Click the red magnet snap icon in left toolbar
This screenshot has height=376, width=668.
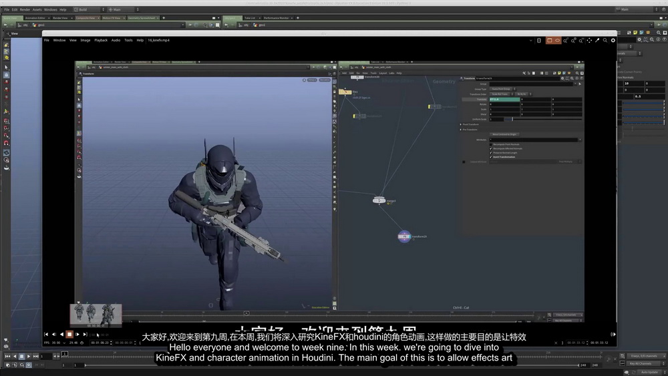click(7, 143)
